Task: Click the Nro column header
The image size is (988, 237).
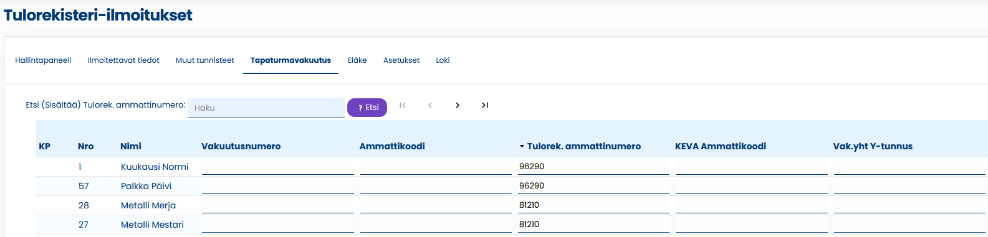Action: point(85,146)
